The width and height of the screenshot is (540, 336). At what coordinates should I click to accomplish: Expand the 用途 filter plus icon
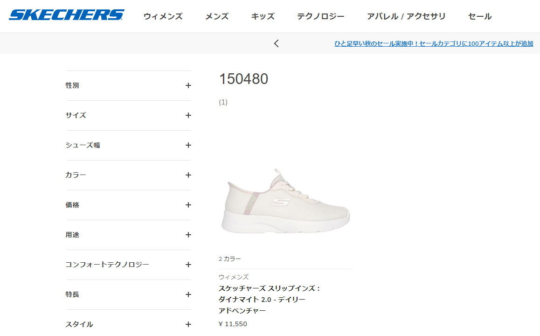(x=188, y=235)
